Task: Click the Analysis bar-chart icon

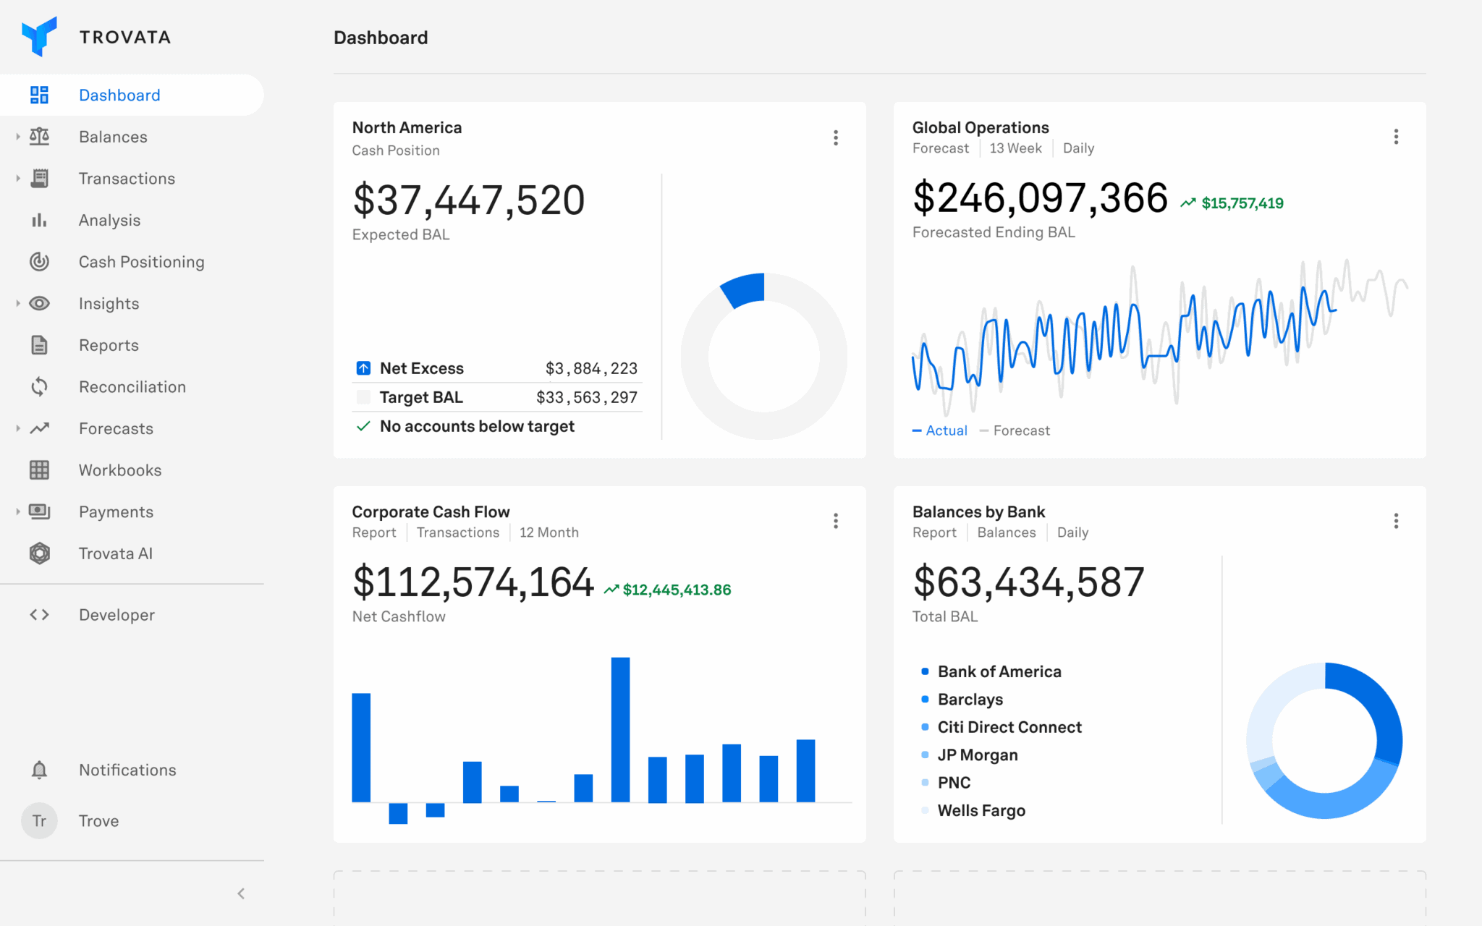Action: click(x=39, y=220)
